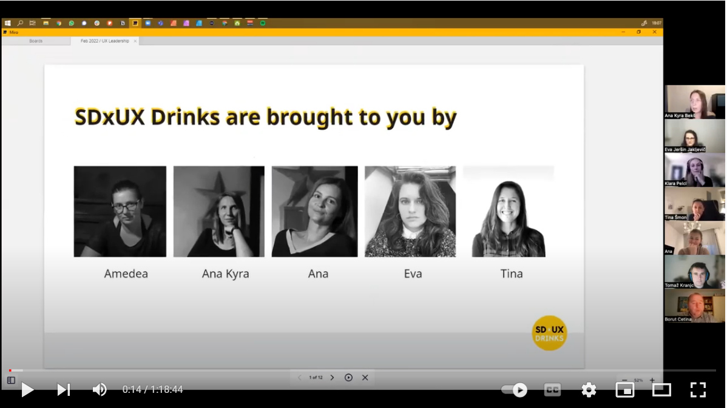
Task: Click the SDxUX Drinks yellow logo
Action: point(549,333)
